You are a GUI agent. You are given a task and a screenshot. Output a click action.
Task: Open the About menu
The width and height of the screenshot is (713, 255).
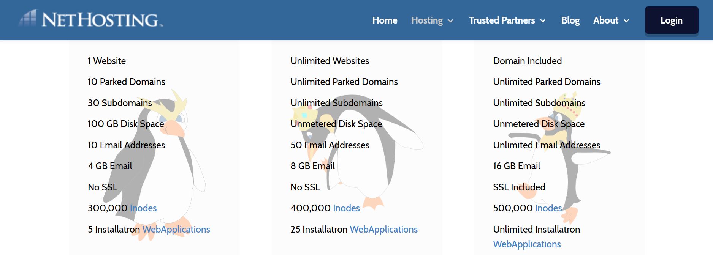[606, 20]
